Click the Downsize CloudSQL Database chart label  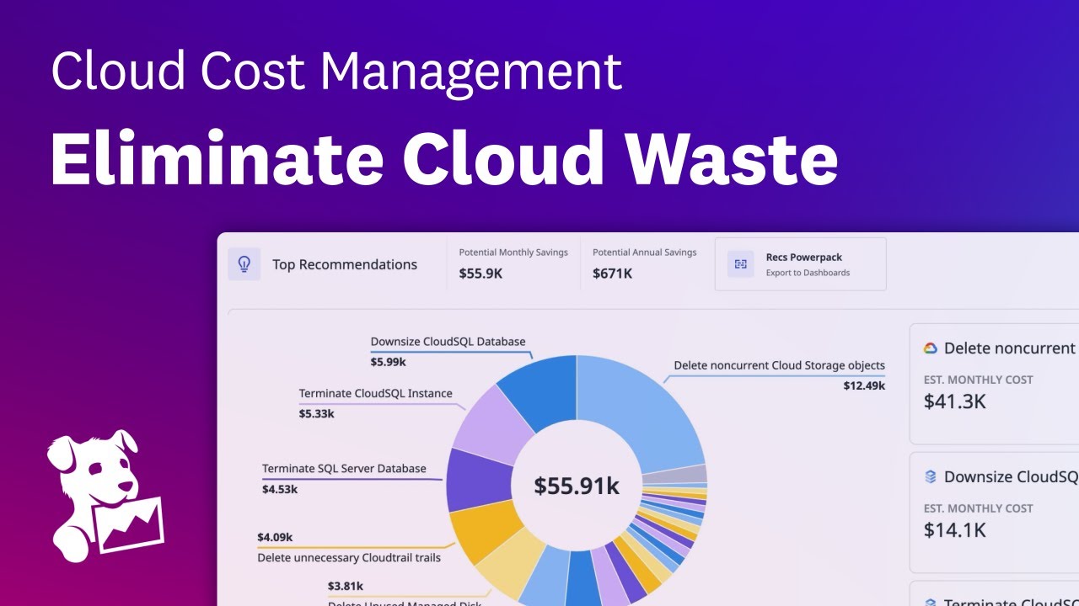(x=448, y=342)
